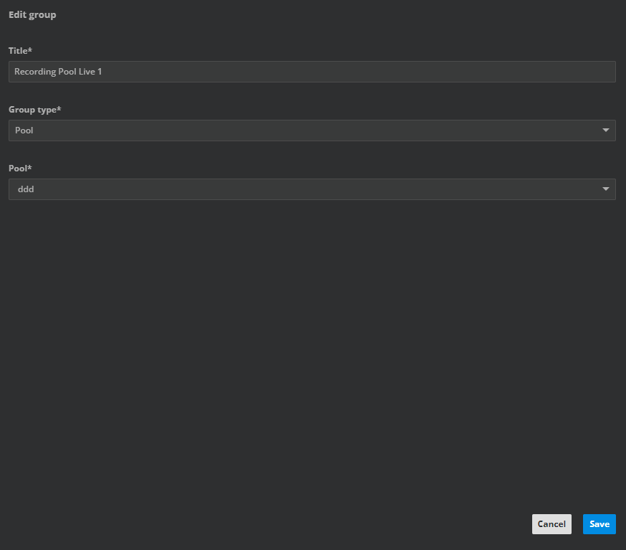Click the 'Title*' field label
Screen dimensions: 626x550
tap(21, 51)
